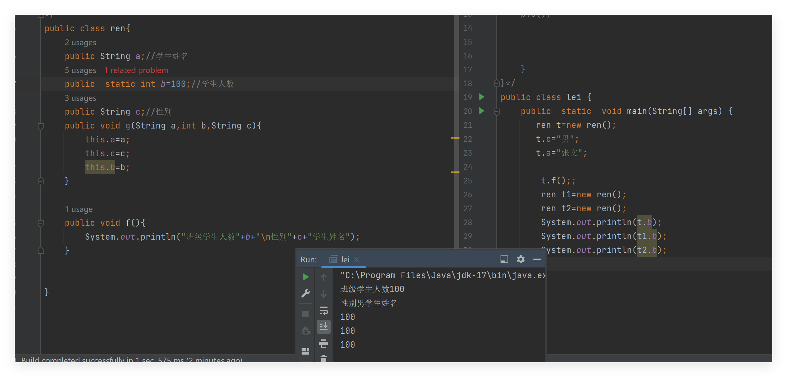Screen dimensions: 787x377
Task: Open the '5 usages' hint above static int b
Action: [81, 70]
